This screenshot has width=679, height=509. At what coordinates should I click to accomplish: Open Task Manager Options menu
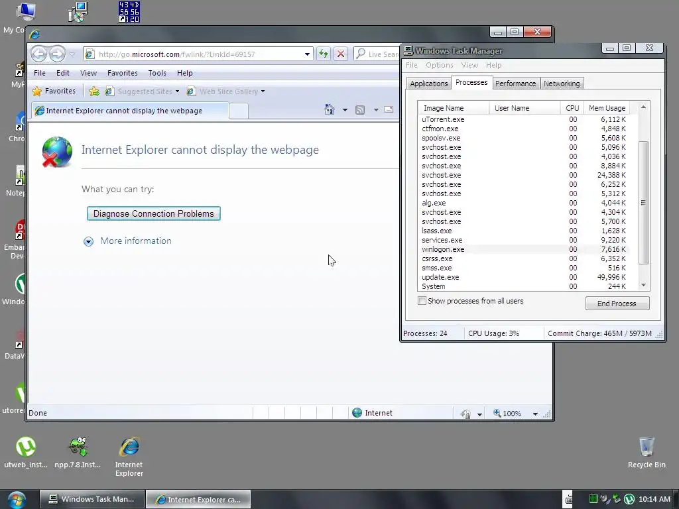point(439,65)
